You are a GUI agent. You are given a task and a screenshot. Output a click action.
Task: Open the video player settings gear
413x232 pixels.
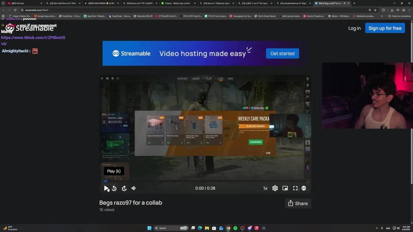275,188
